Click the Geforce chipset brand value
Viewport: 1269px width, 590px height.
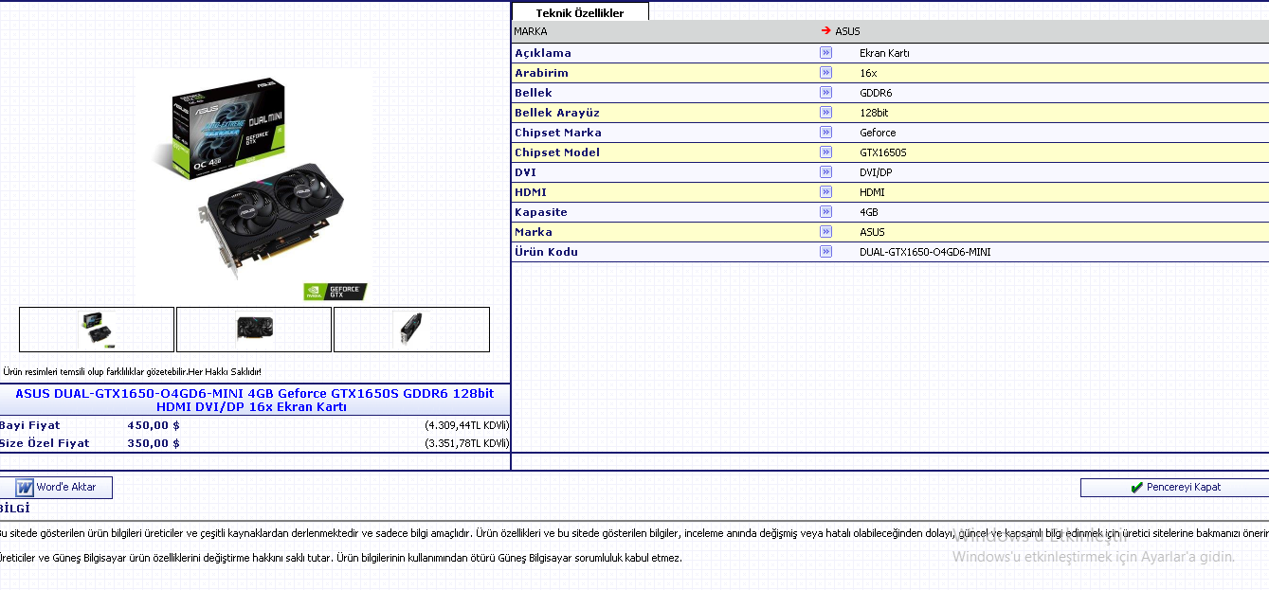tap(878, 133)
